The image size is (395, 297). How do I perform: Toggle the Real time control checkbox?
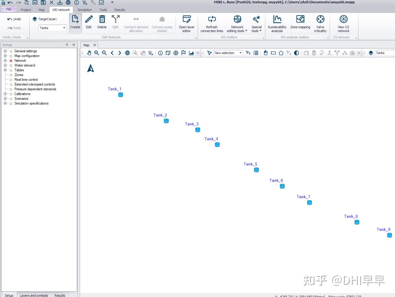11,80
